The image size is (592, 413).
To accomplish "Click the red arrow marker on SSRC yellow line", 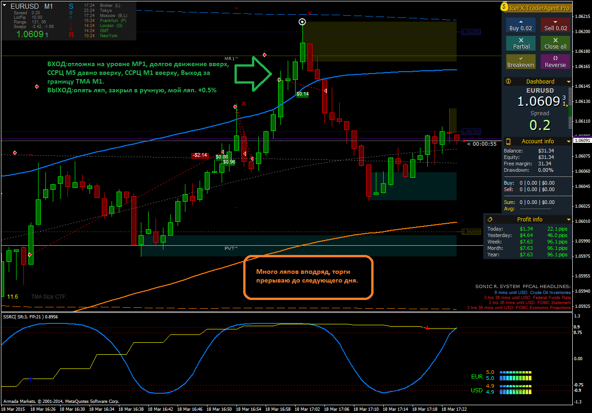I will [427, 328].
